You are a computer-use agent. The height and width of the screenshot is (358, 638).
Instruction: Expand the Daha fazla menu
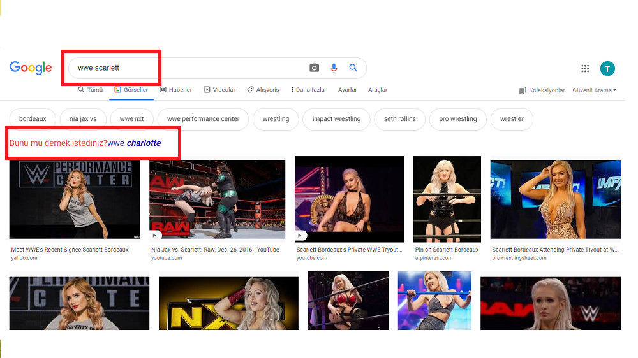pyautogui.click(x=308, y=90)
